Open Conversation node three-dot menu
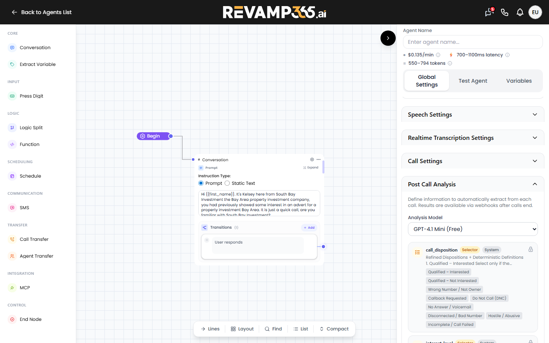 pyautogui.click(x=319, y=160)
